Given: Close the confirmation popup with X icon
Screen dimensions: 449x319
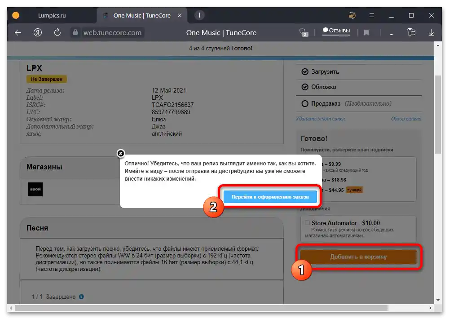Looking at the screenshot, I should (121, 153).
